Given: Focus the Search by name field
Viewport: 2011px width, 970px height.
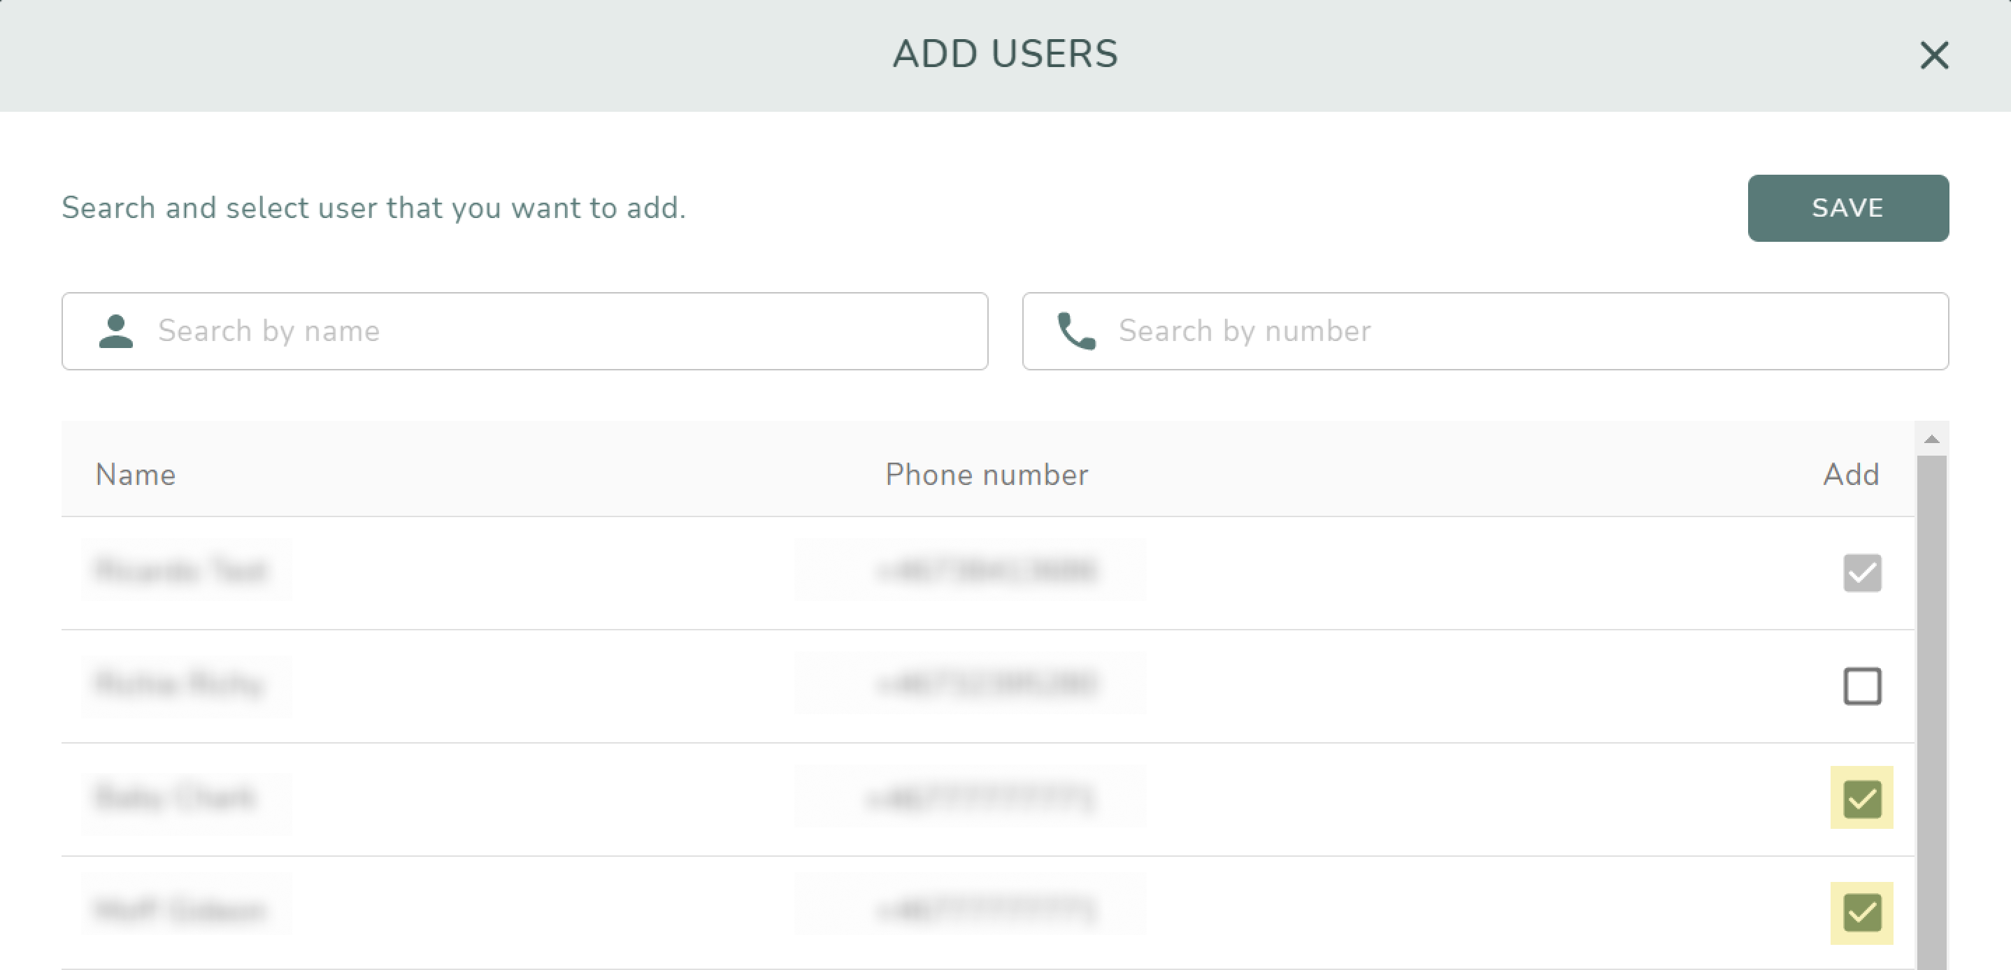Looking at the screenshot, I should point(524,331).
